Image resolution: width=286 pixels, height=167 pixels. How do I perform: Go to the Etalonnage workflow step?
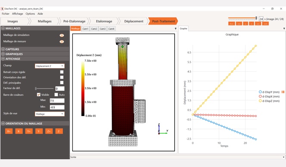(x=104, y=21)
